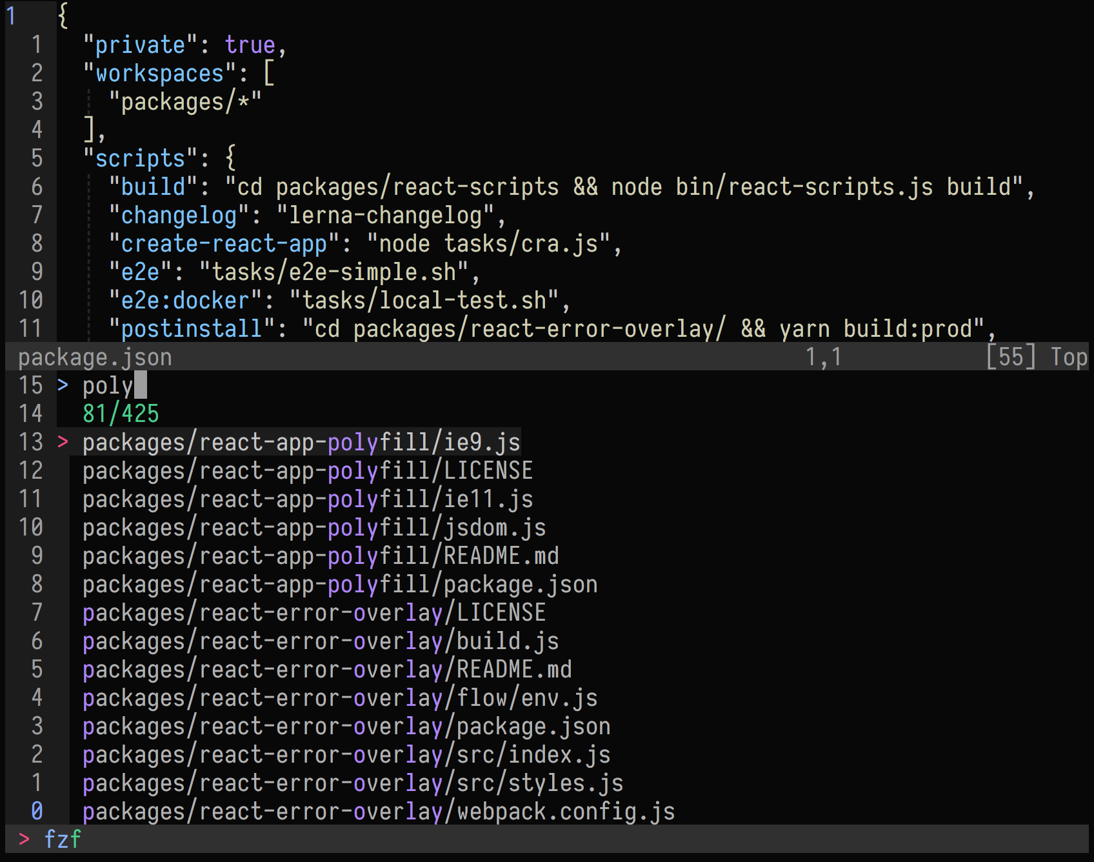
Task: Select react-error-overlay/LICENSE file
Action: (314, 613)
